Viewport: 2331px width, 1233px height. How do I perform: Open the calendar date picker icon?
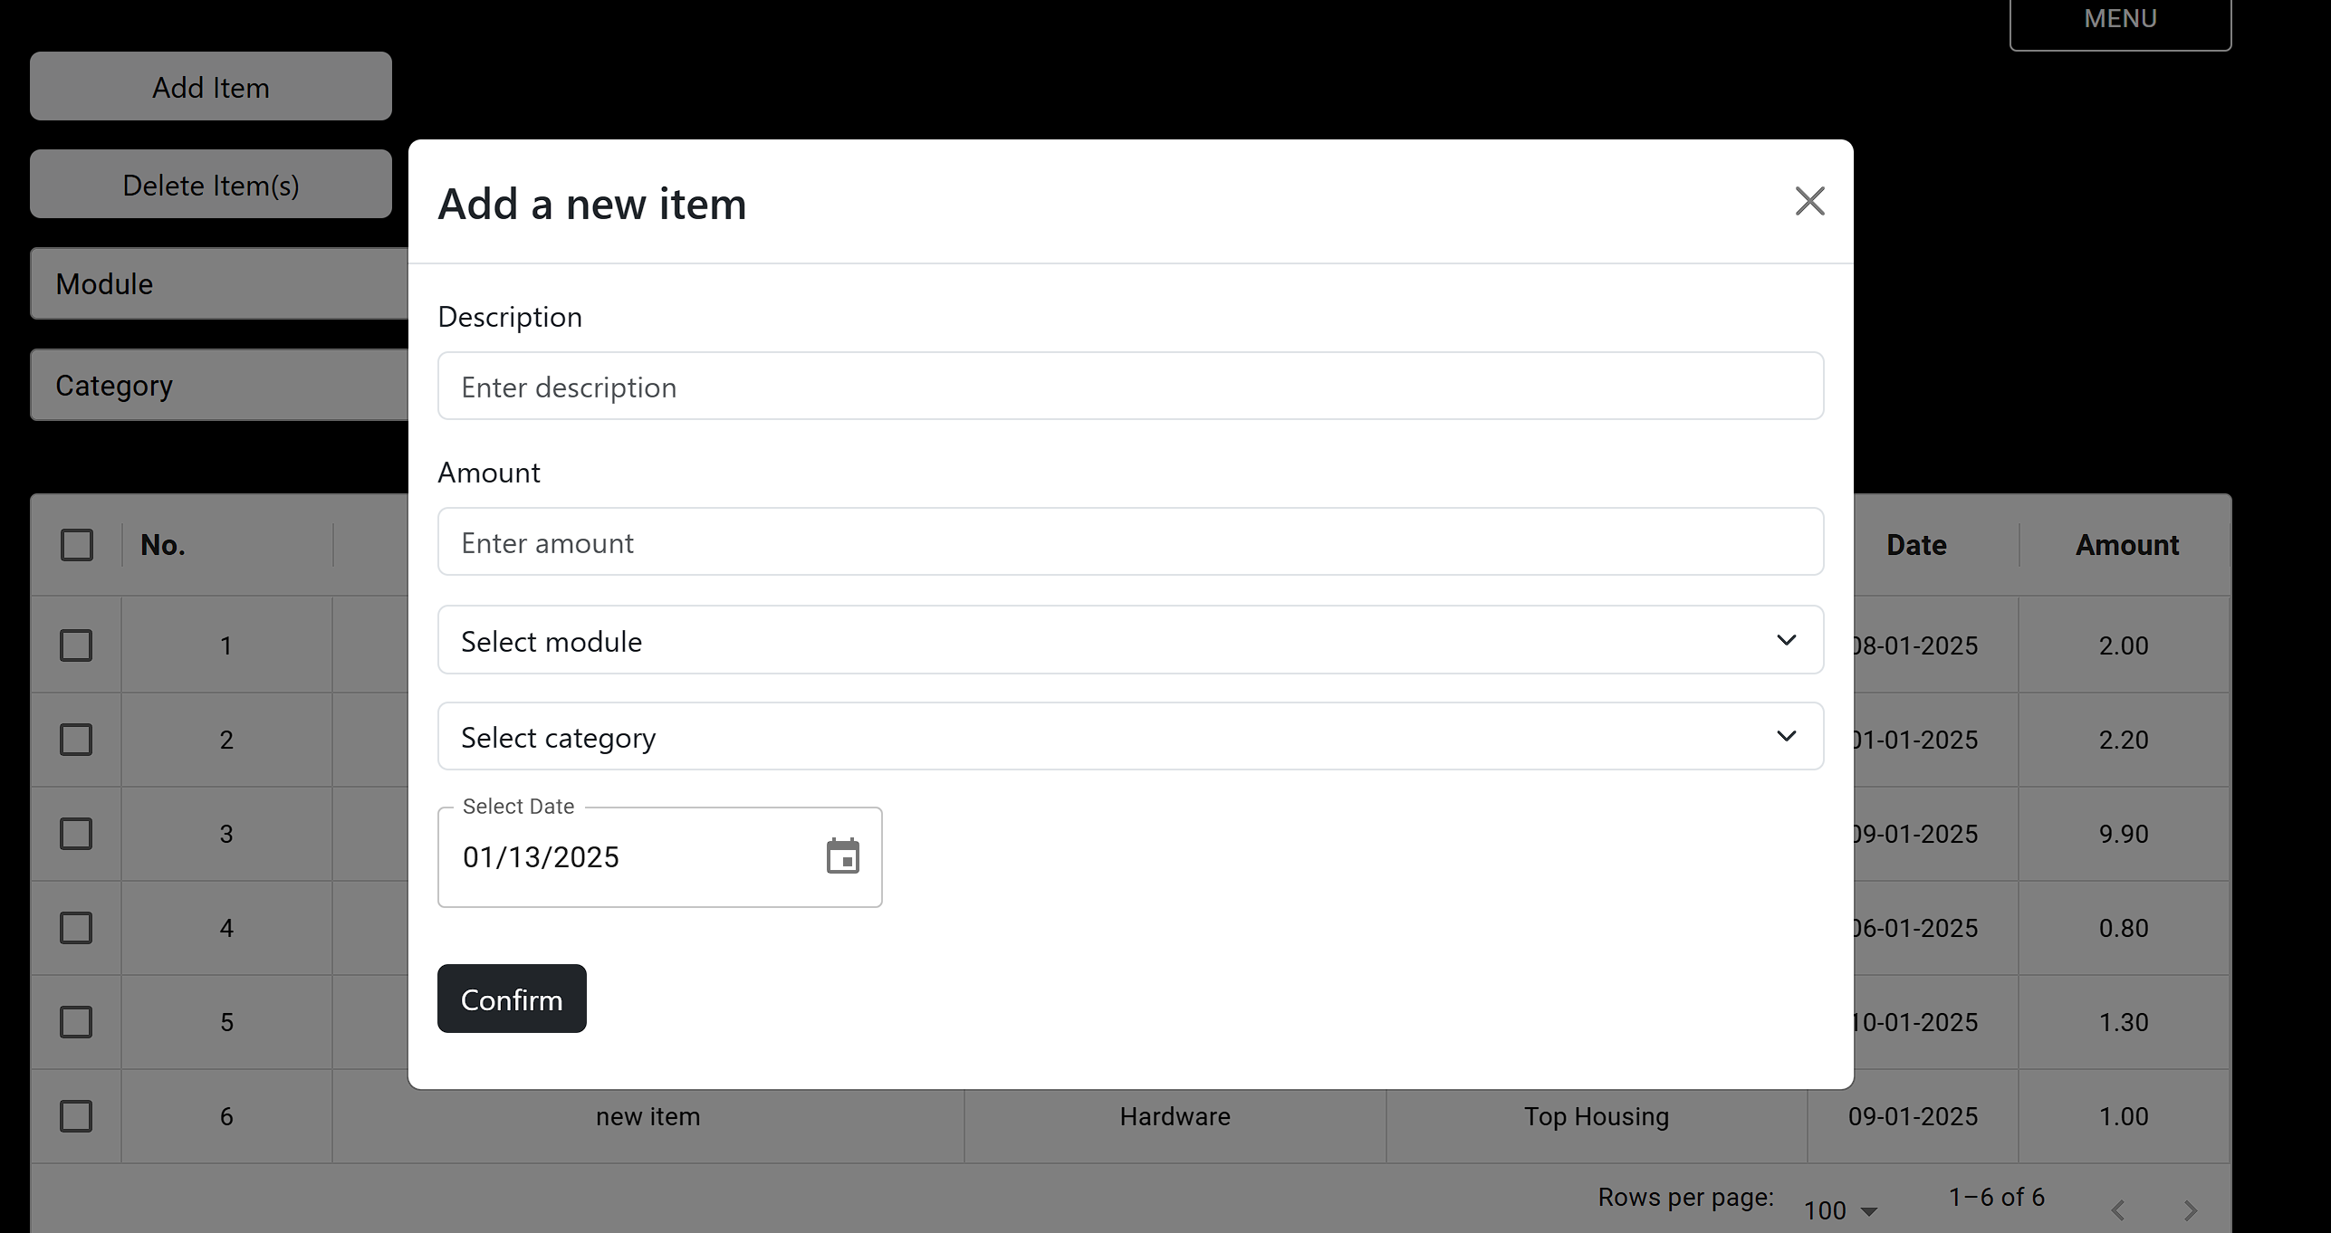point(842,856)
